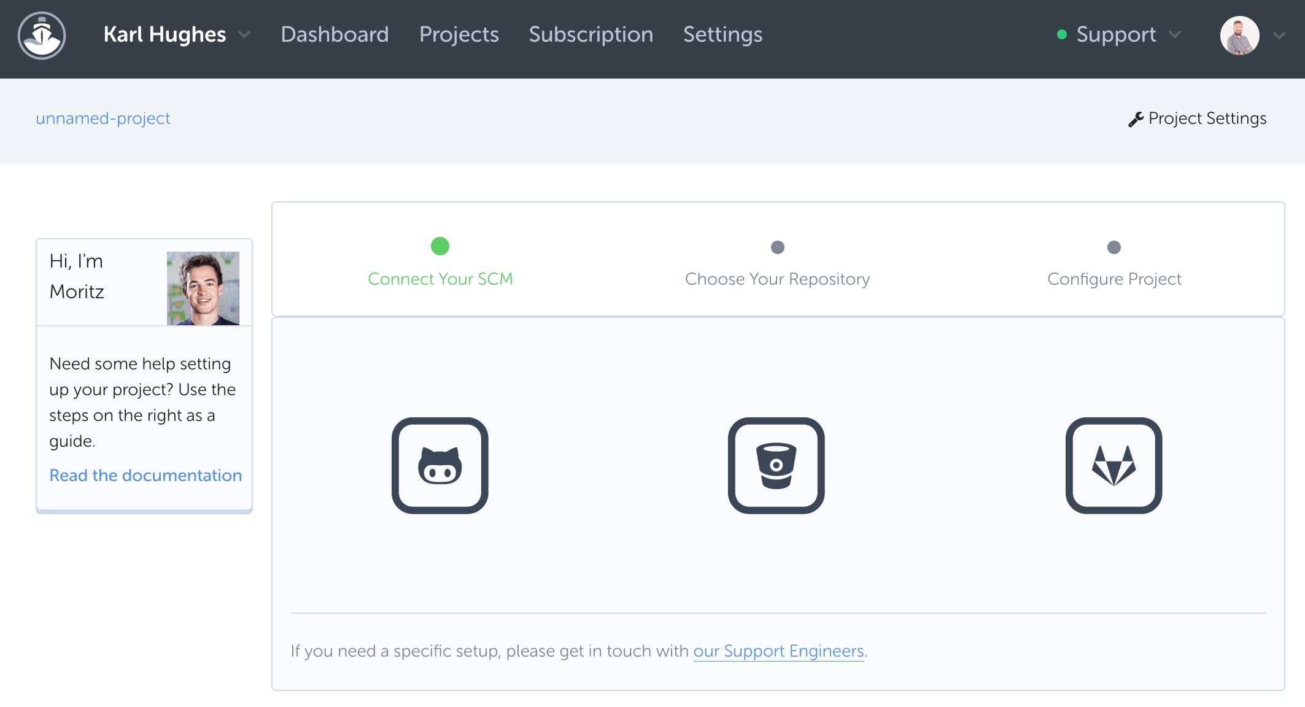Contact our Support Engineers link
This screenshot has height=707, width=1305.
[x=778, y=651]
